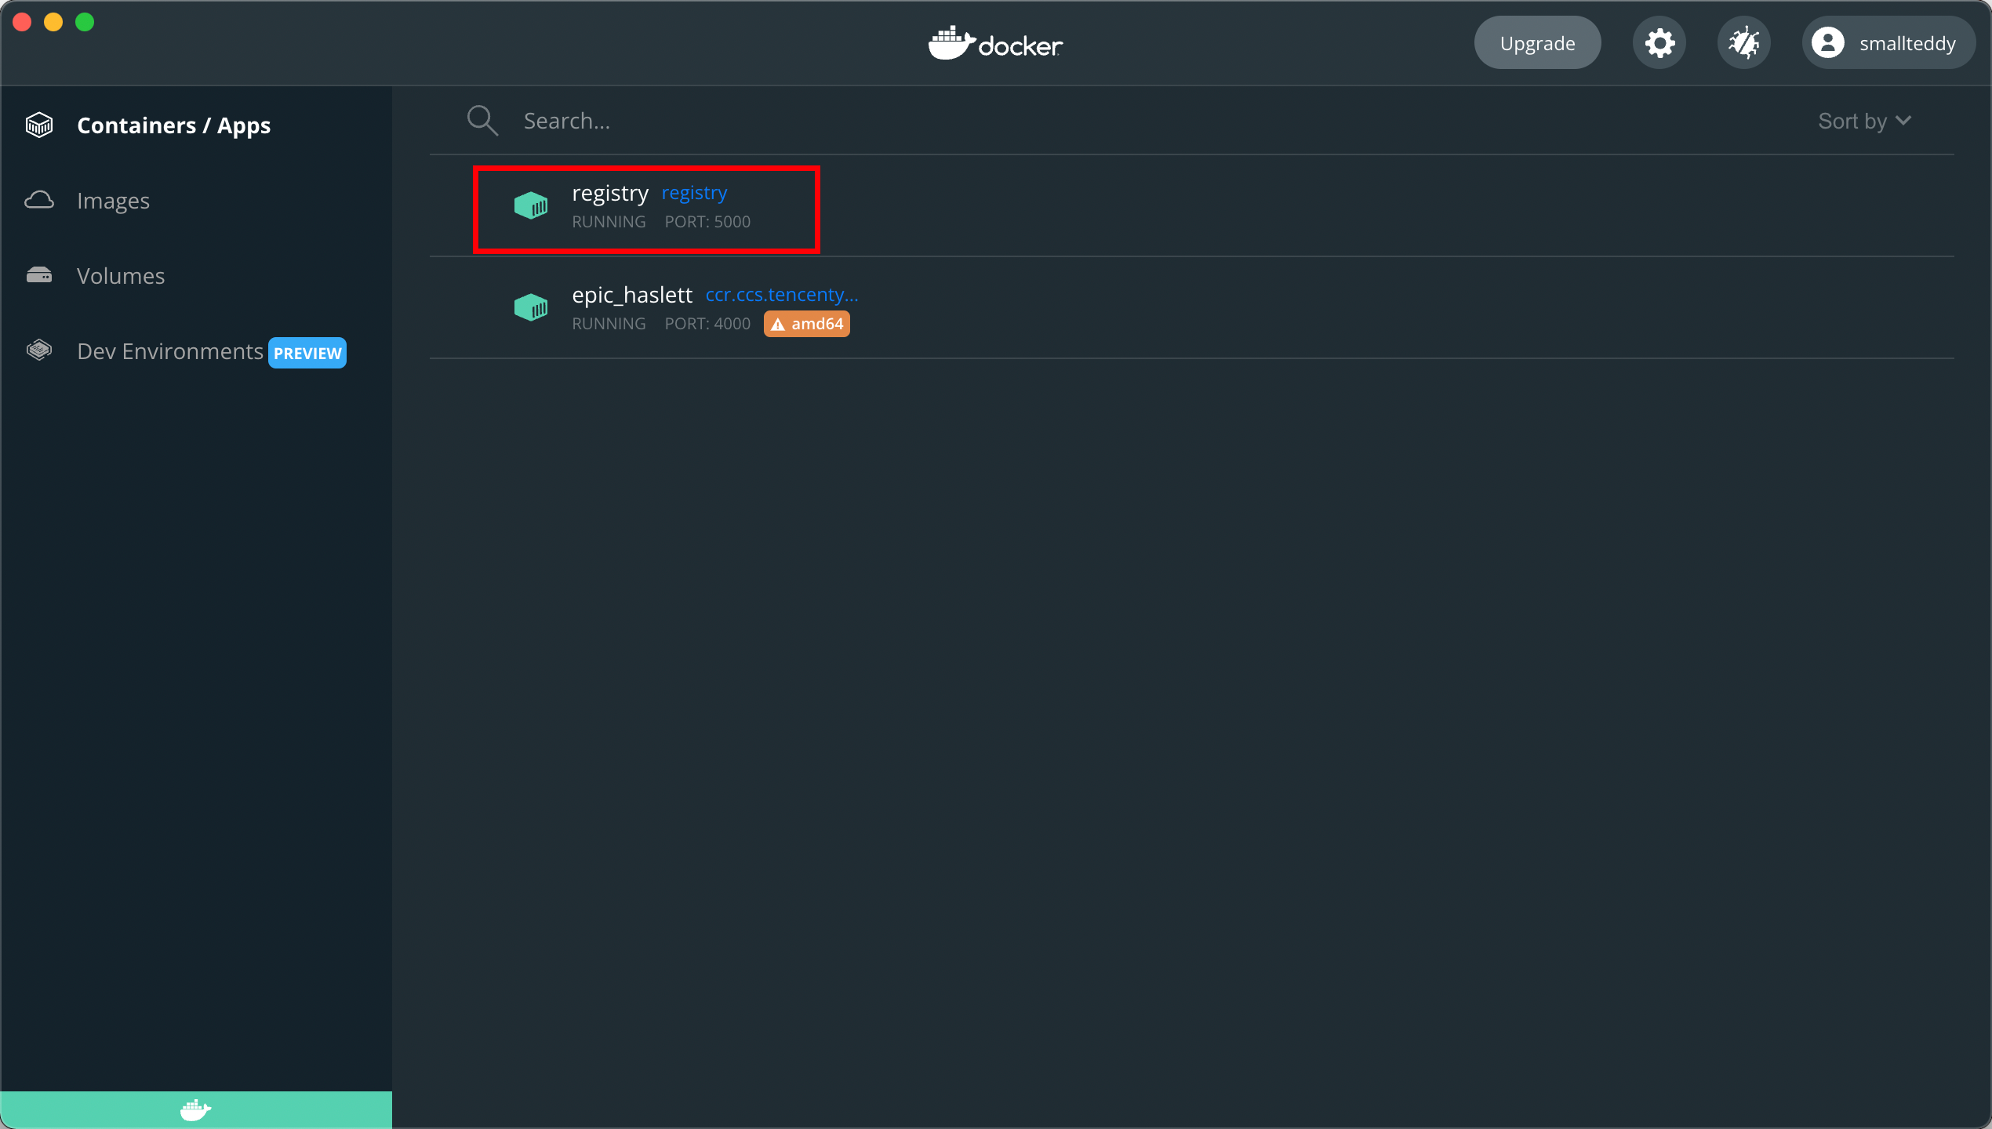Click the Upgrade button
Image resolution: width=1992 pixels, height=1129 pixels.
coord(1536,42)
